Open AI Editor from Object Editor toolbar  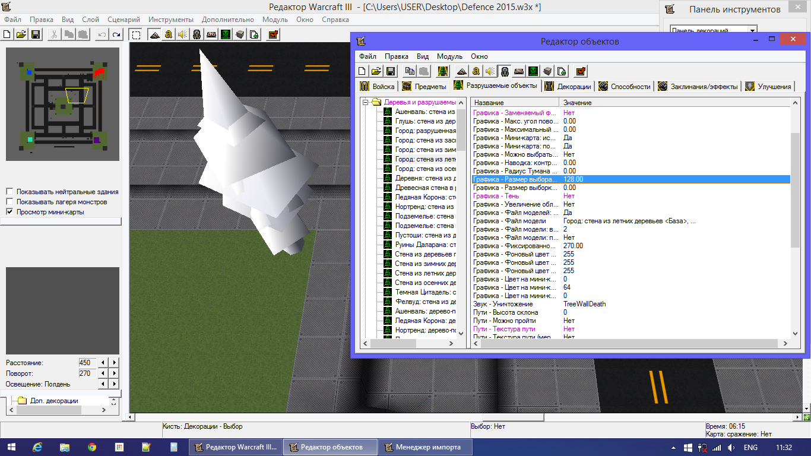click(533, 71)
